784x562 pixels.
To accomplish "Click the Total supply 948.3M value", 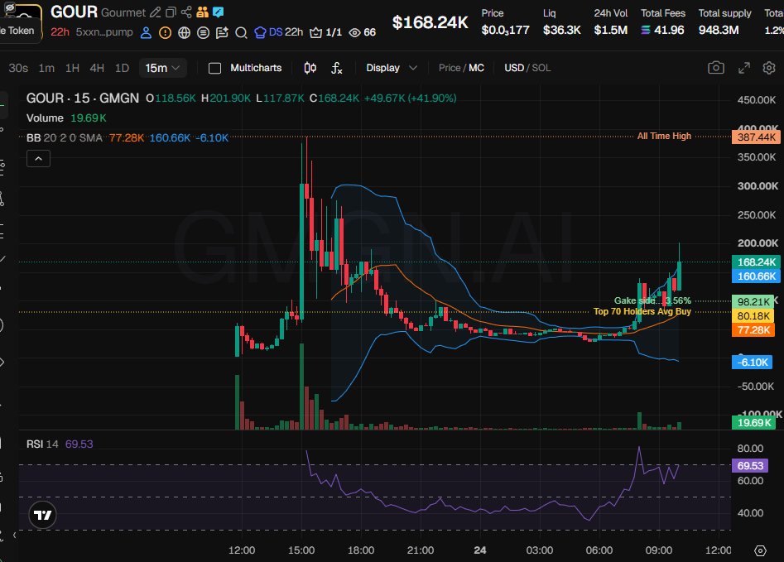I will click(x=719, y=30).
